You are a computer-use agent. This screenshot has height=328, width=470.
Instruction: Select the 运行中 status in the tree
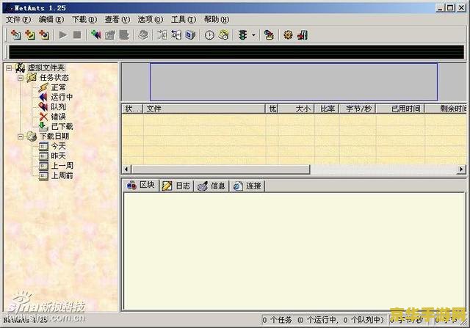[60, 97]
